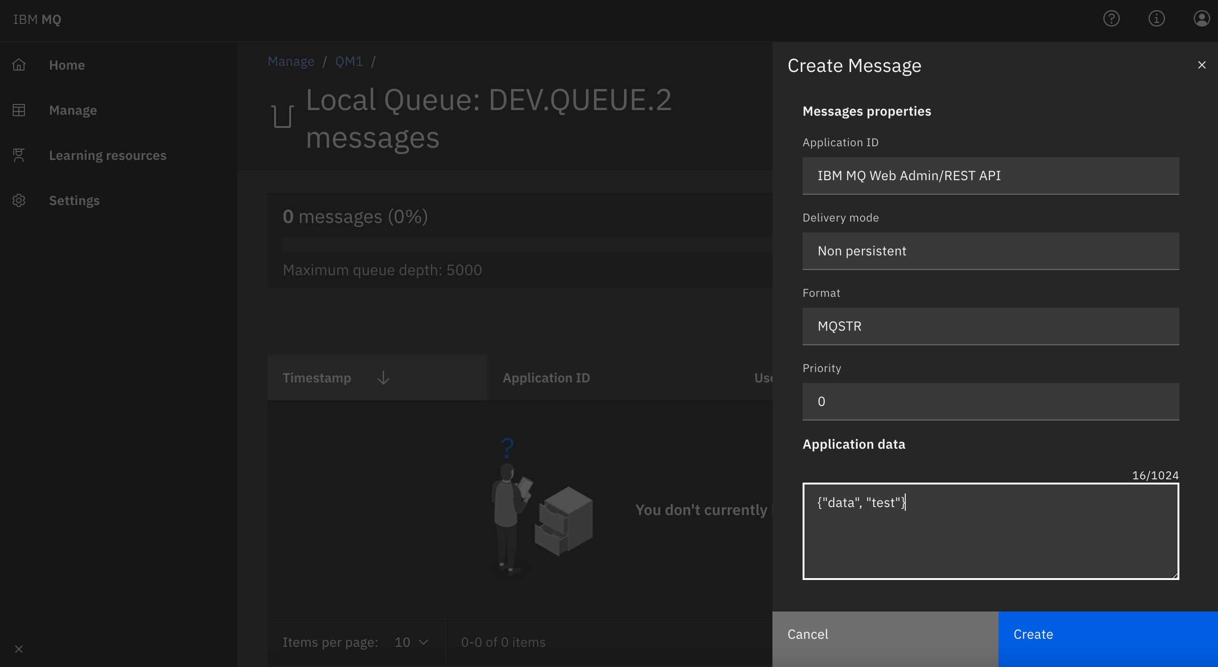The width and height of the screenshot is (1218, 667).
Task: Open the user profile avatar icon
Action: 1201,19
